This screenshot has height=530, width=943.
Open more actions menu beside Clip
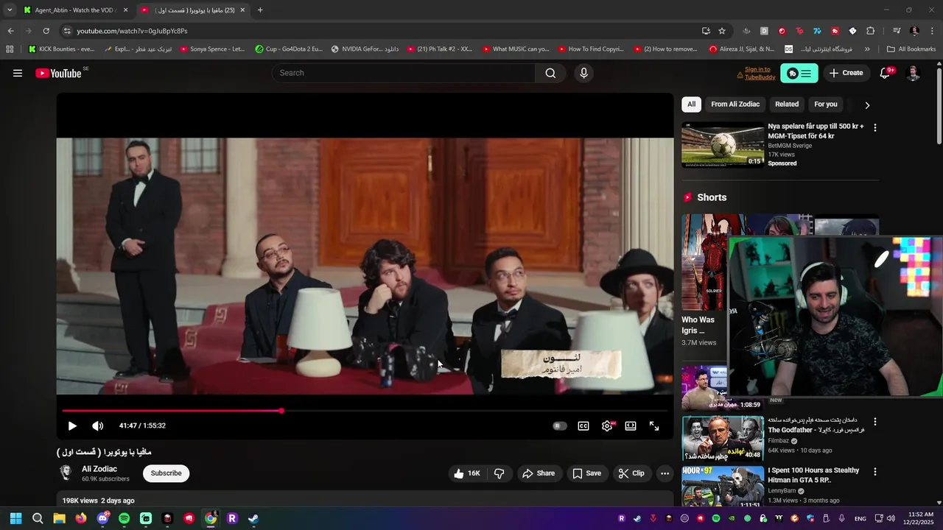click(665, 473)
